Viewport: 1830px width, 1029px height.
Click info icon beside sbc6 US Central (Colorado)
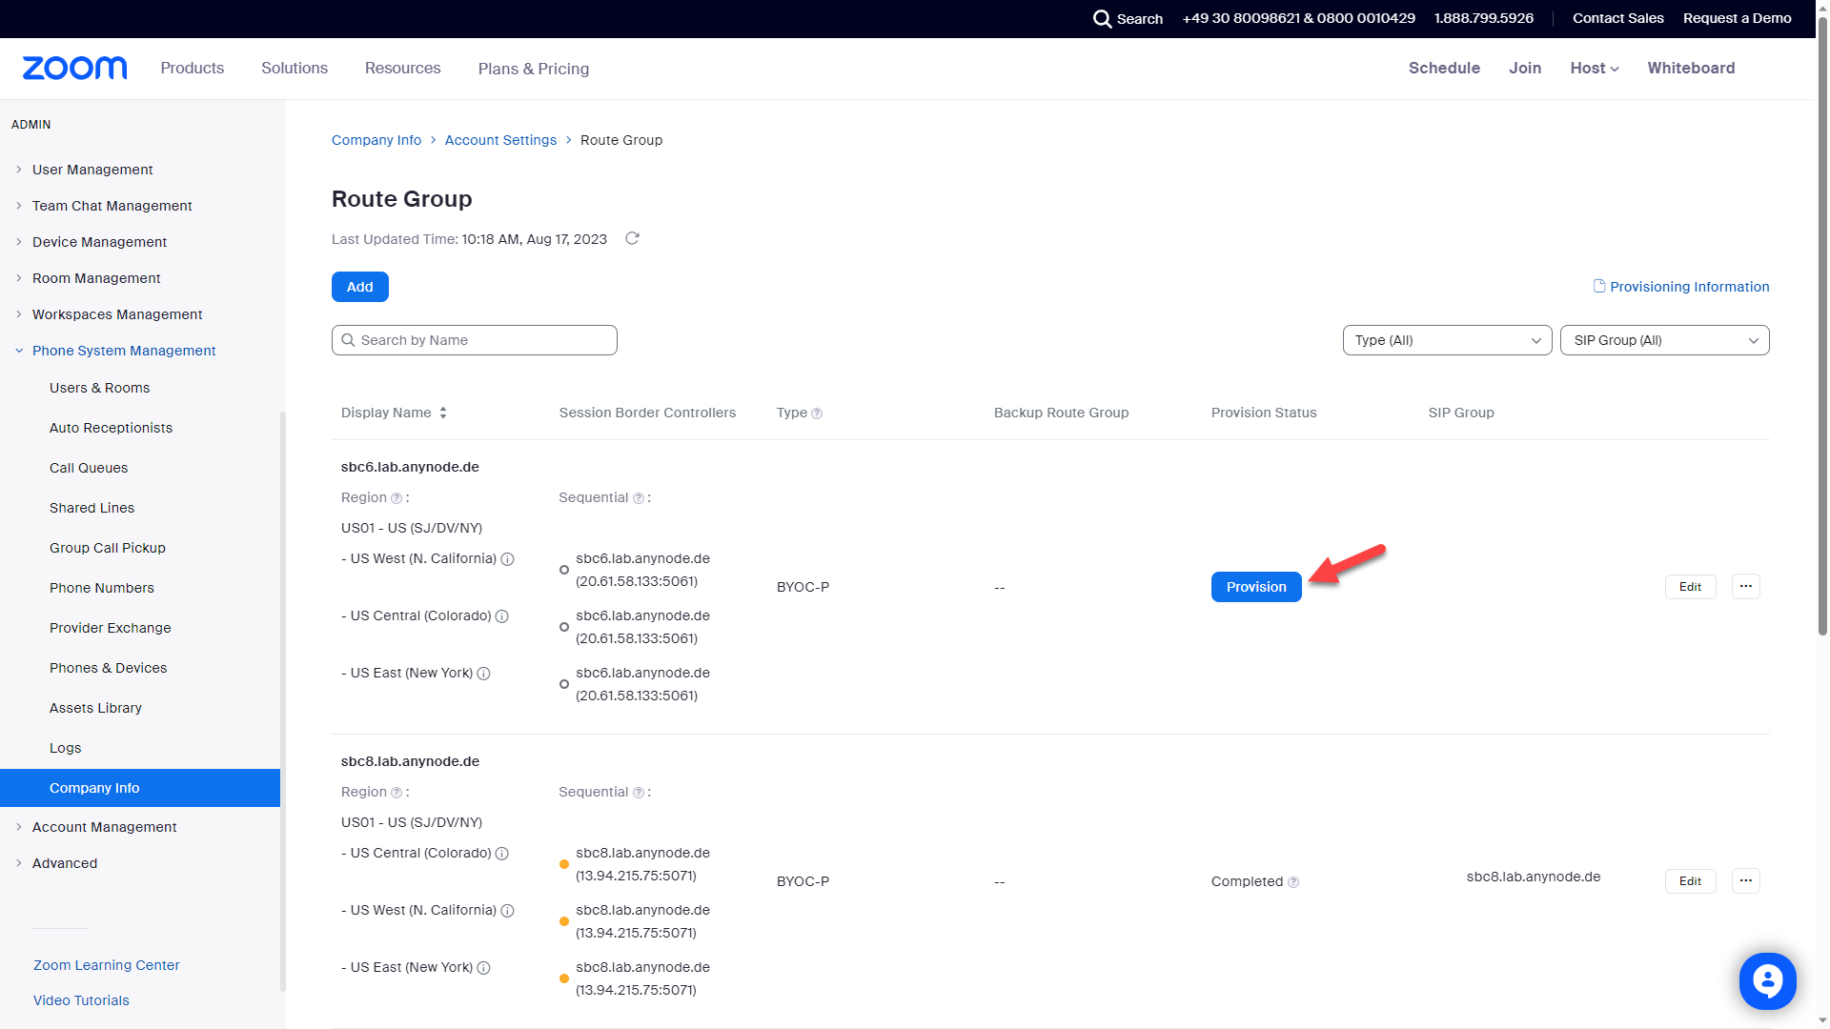[x=502, y=616]
